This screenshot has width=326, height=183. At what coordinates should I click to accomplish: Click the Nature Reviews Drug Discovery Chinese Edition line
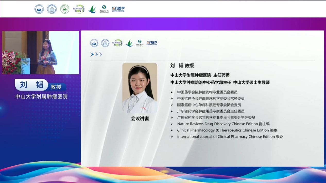click(x=223, y=124)
